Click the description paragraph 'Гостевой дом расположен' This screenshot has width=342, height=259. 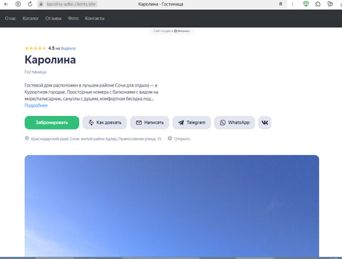tap(91, 92)
